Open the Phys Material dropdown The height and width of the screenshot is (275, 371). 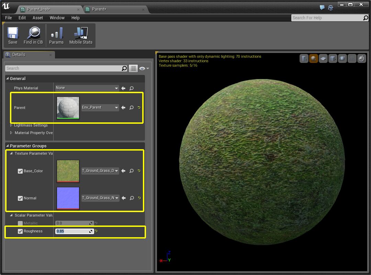(86, 88)
